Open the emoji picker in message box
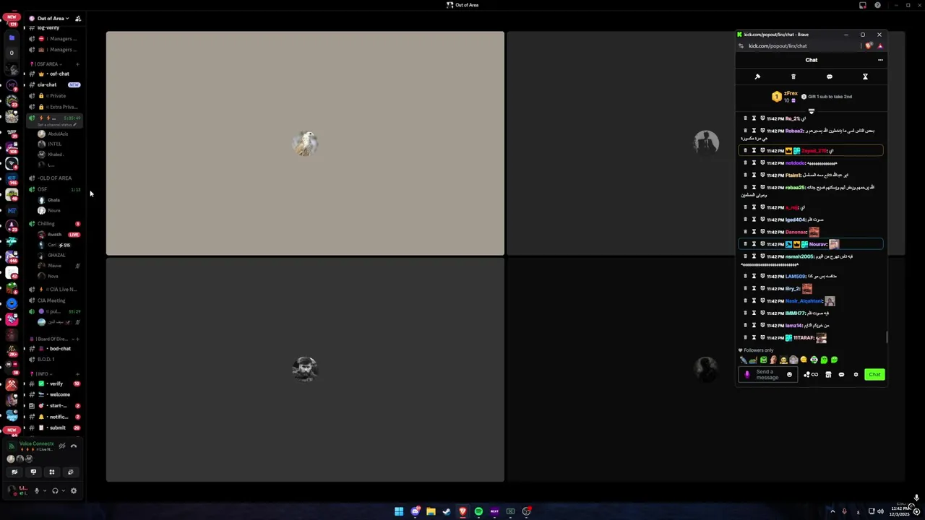 click(789, 375)
